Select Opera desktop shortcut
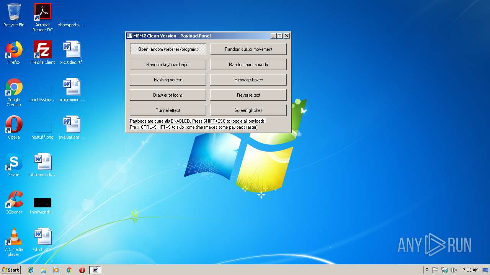The image size is (490, 275). pyautogui.click(x=14, y=128)
